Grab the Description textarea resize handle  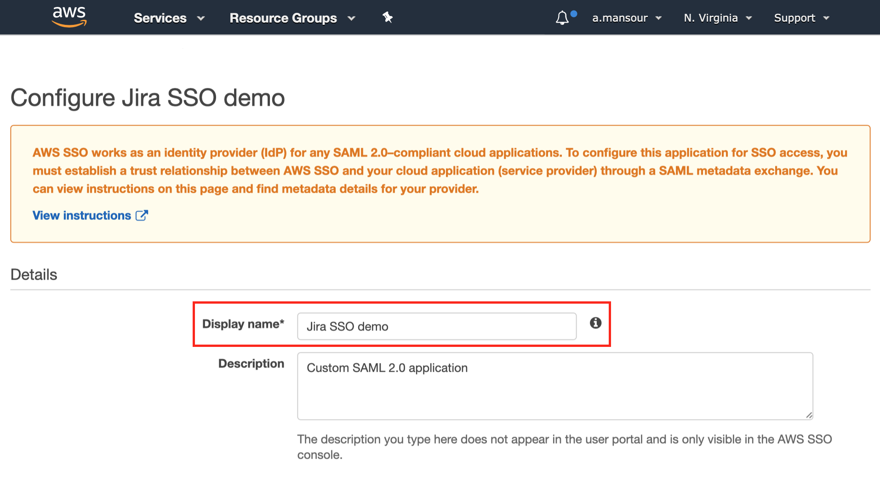coord(809,415)
